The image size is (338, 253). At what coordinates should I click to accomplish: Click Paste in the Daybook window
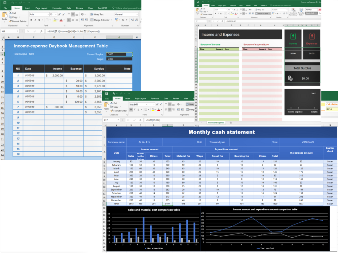click(x=4, y=17)
